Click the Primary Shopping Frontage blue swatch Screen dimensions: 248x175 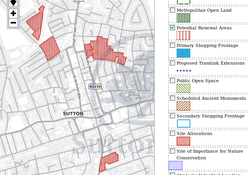183,53
